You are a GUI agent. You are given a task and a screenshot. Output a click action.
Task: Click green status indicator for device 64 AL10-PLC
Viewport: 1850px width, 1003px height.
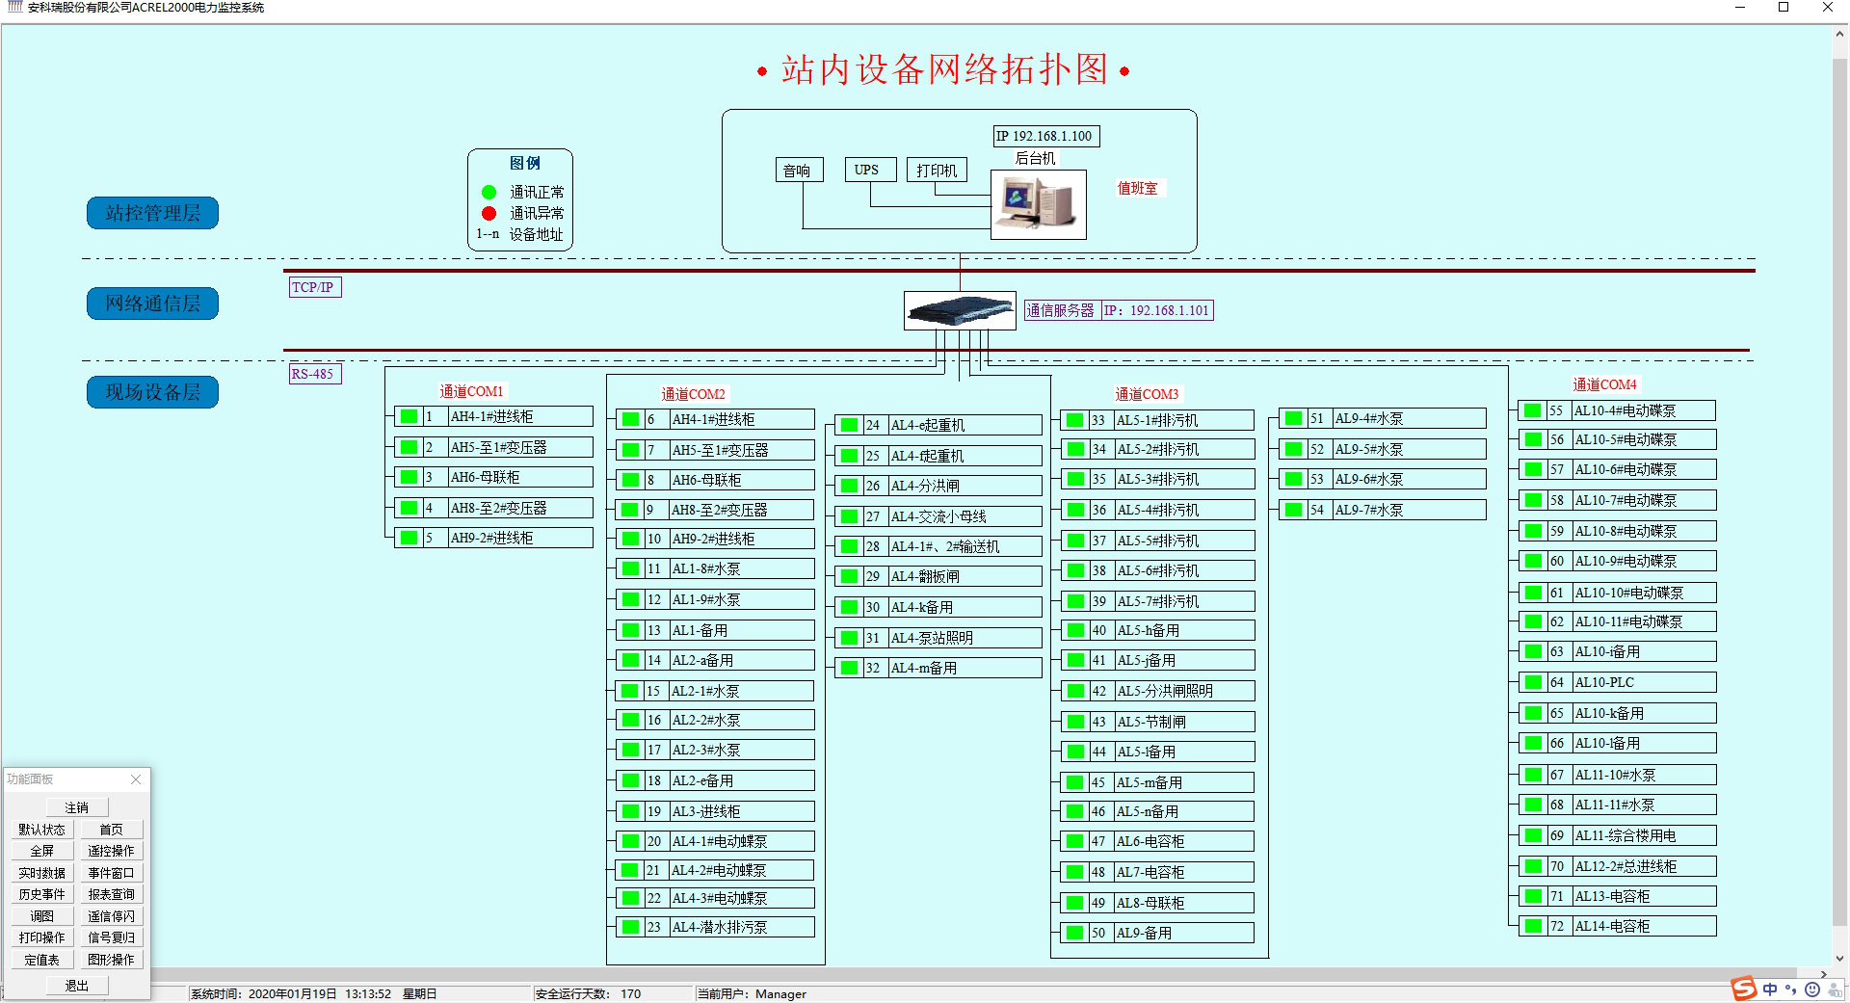[x=1532, y=682]
